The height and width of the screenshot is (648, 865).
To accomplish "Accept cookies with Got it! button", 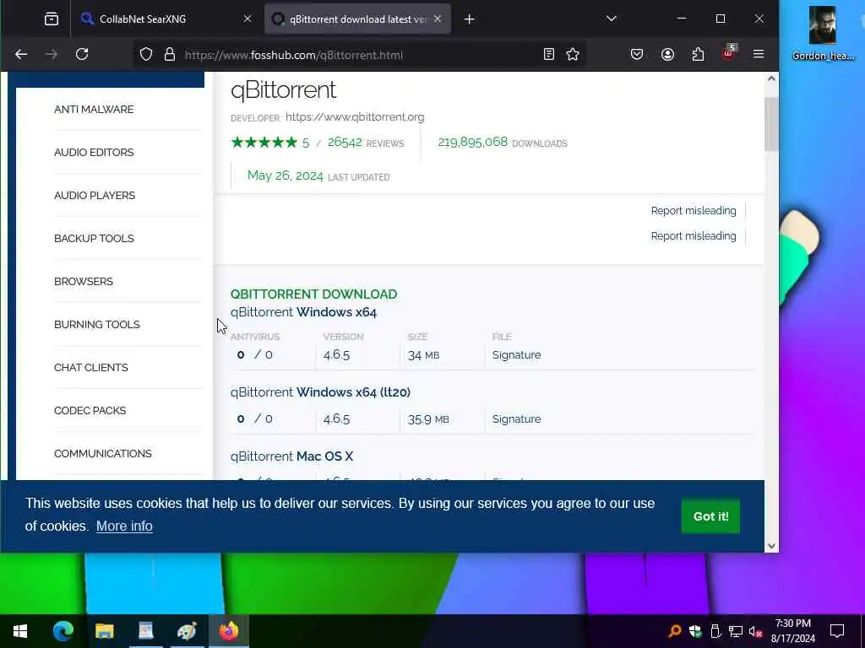I will (x=710, y=516).
